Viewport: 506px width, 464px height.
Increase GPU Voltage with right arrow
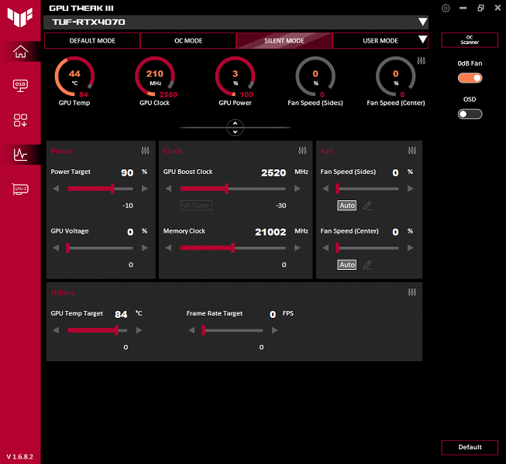click(x=145, y=247)
